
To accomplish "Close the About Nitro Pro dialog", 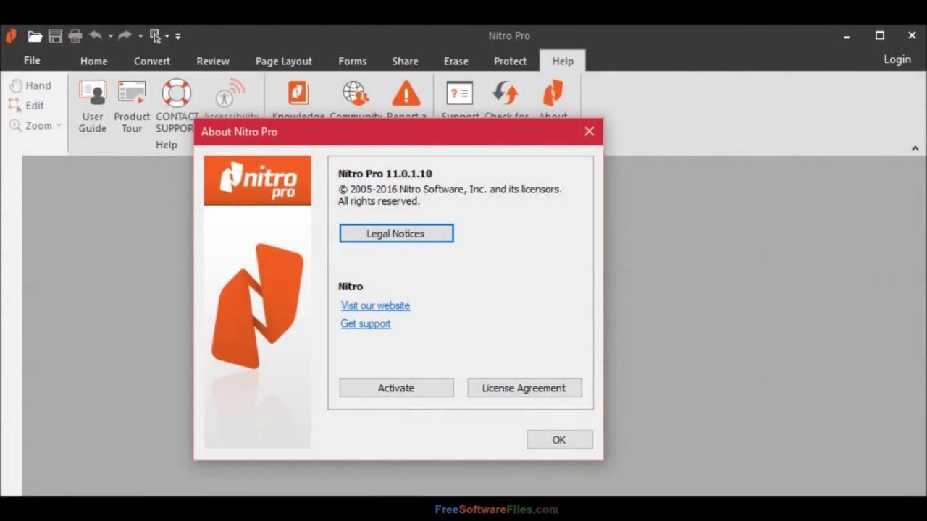I will pos(590,131).
